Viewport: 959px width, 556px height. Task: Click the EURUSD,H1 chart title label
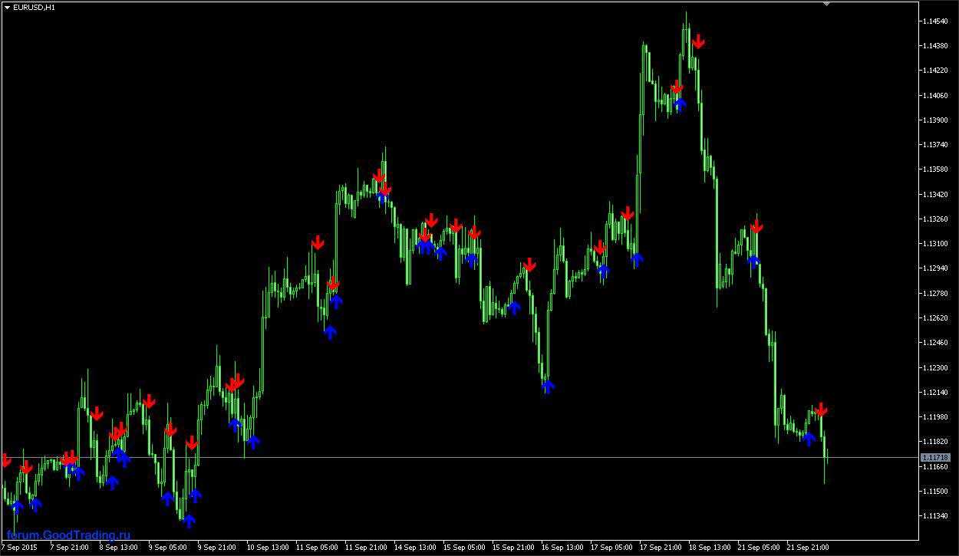point(34,7)
